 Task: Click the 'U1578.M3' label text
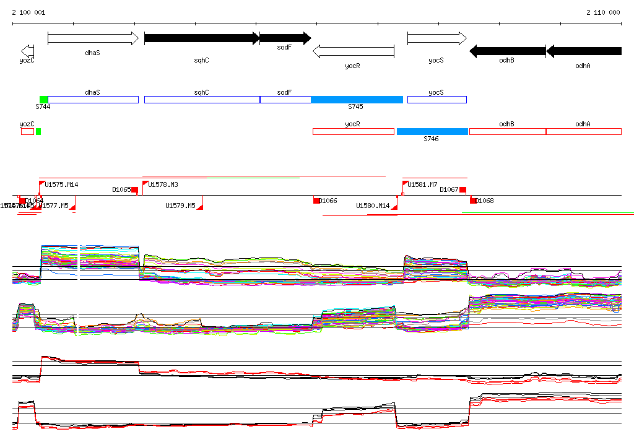(163, 185)
